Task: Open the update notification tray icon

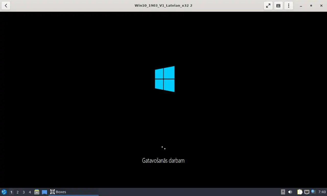Action: click(313, 192)
